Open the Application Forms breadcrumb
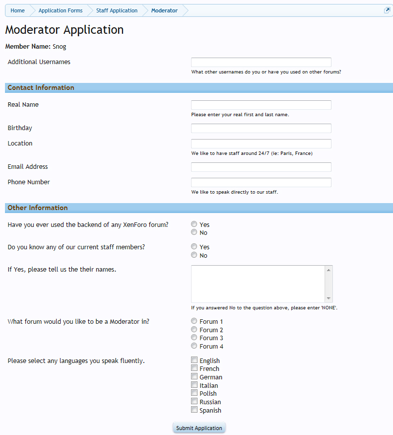Screen dimensions: 393x435 coord(60,10)
